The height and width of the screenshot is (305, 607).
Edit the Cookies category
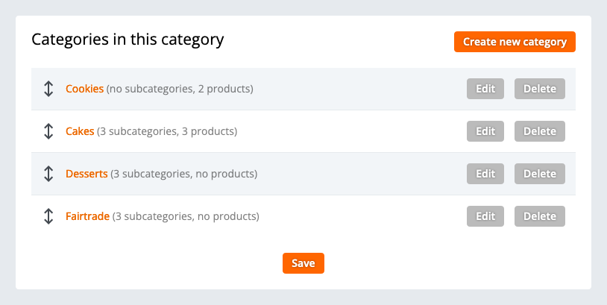(x=485, y=89)
